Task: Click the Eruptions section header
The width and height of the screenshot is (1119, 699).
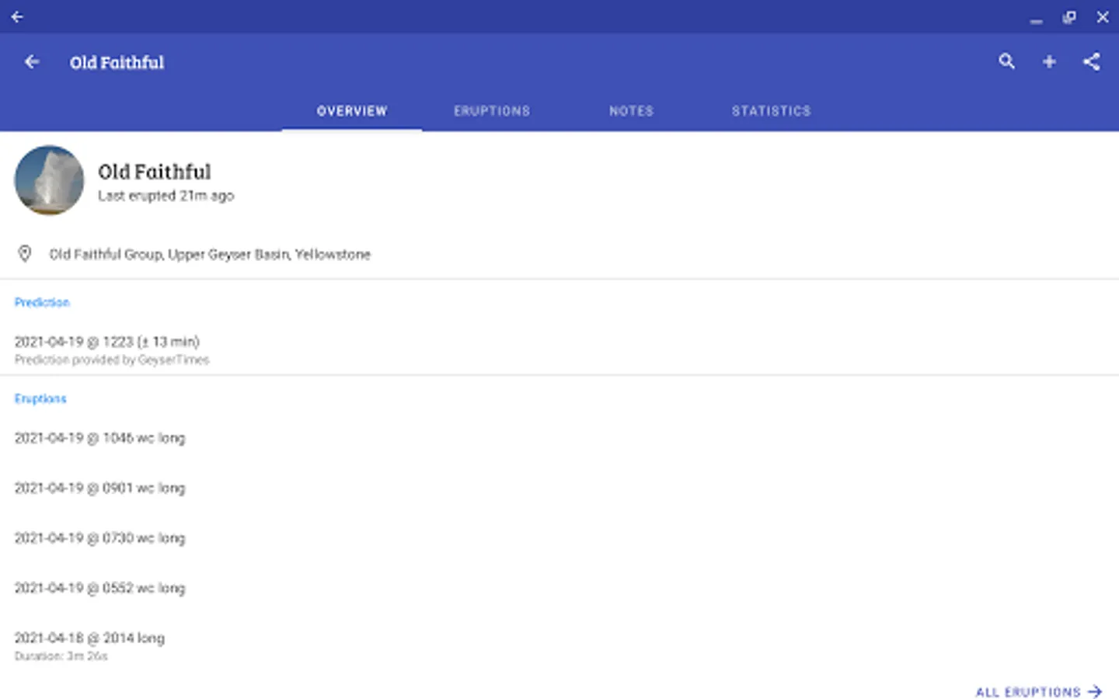Action: (x=40, y=398)
